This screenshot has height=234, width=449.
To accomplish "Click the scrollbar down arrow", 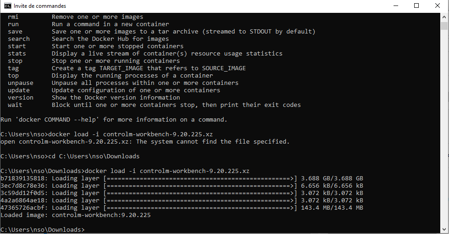I will (444, 229).
